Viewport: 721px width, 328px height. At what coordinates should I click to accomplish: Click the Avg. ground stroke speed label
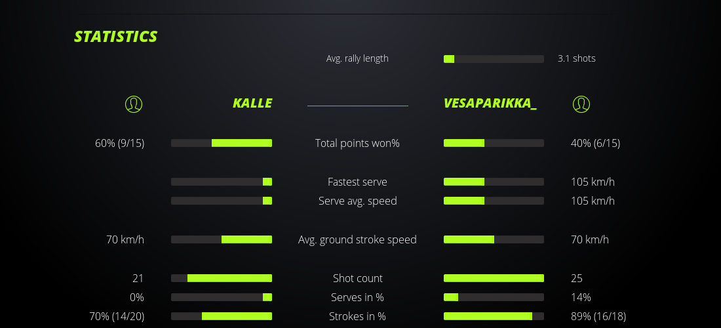(x=357, y=239)
